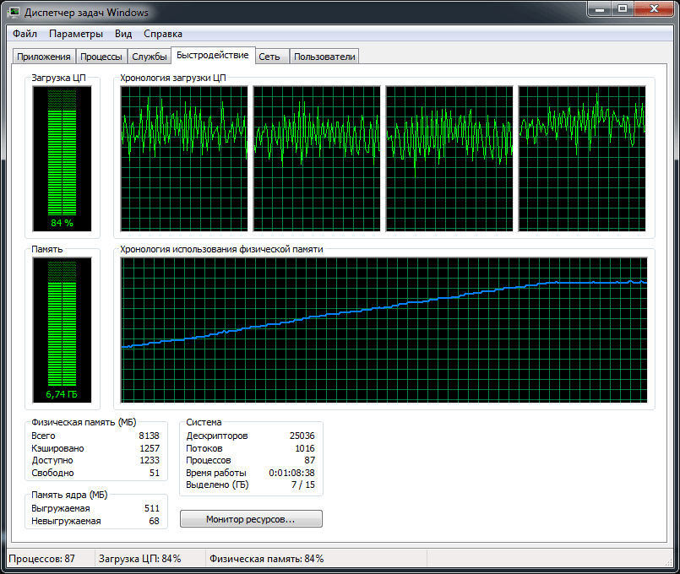Open the Справка menu
Viewport: 680px width, 574px height.
pos(163,34)
